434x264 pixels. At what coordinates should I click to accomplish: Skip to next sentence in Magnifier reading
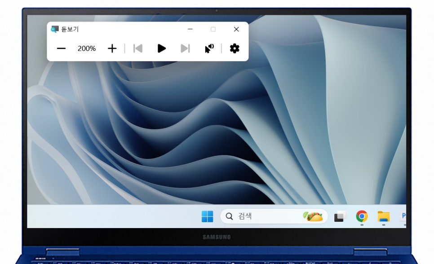tap(185, 48)
